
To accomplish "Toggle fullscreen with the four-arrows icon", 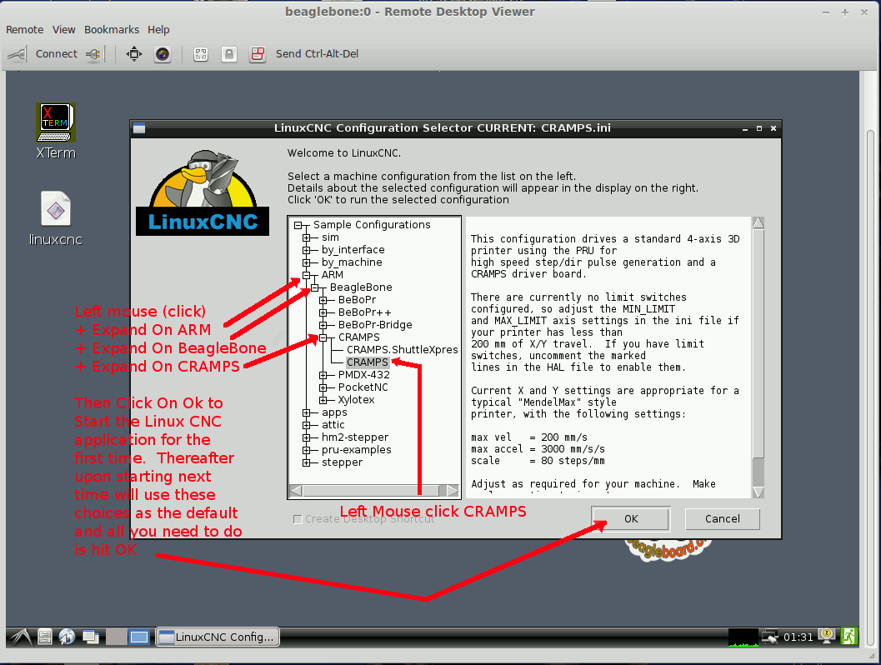I will pos(134,54).
